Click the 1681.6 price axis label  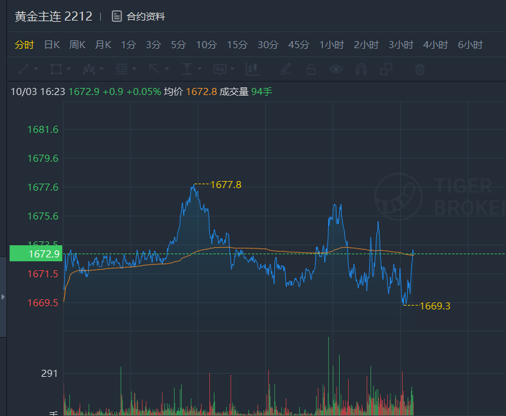[x=43, y=130]
